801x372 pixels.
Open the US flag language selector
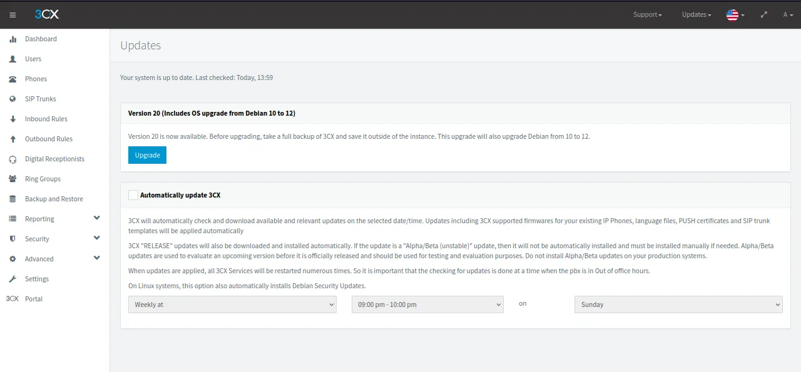735,14
